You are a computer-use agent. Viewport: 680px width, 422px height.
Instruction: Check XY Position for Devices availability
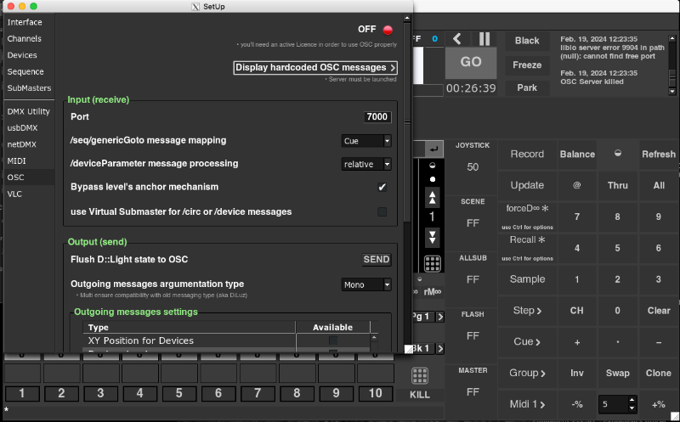[333, 340]
